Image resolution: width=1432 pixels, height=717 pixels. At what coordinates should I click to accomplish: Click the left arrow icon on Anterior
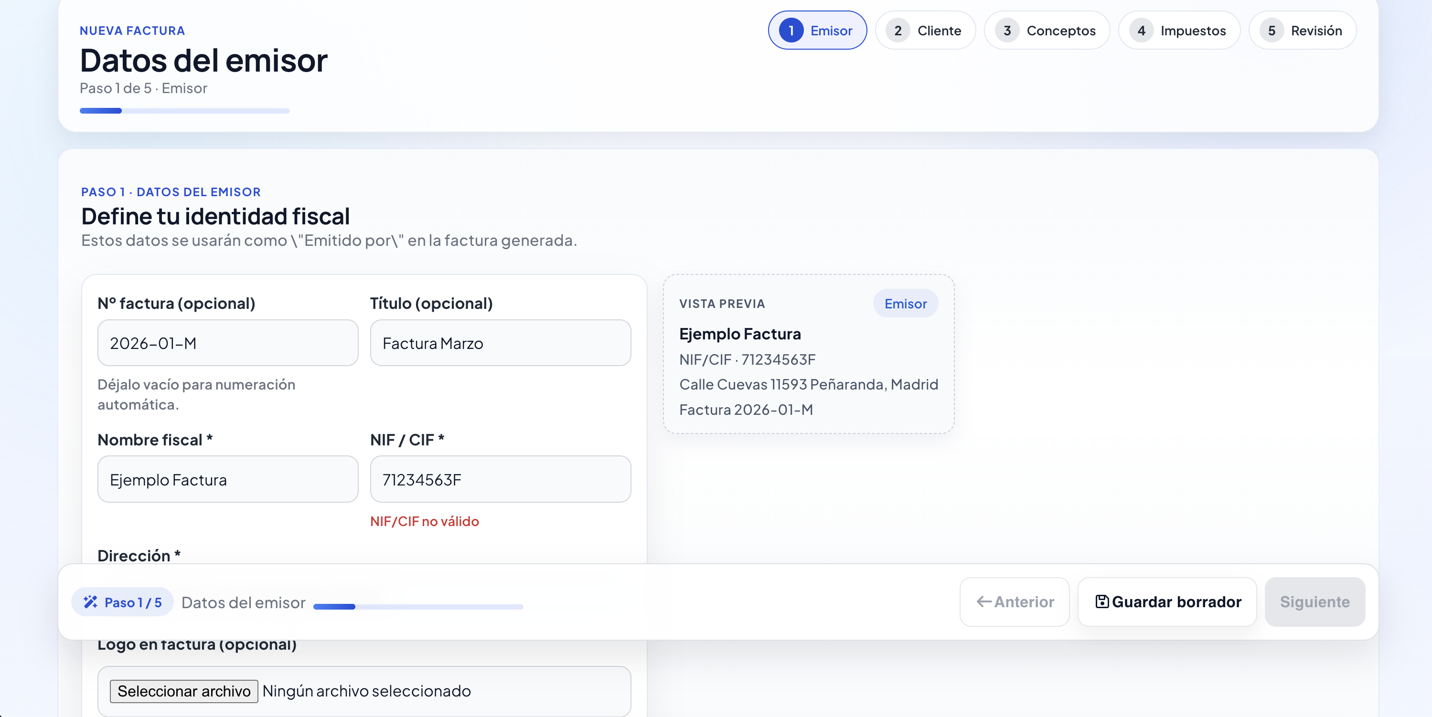point(984,601)
